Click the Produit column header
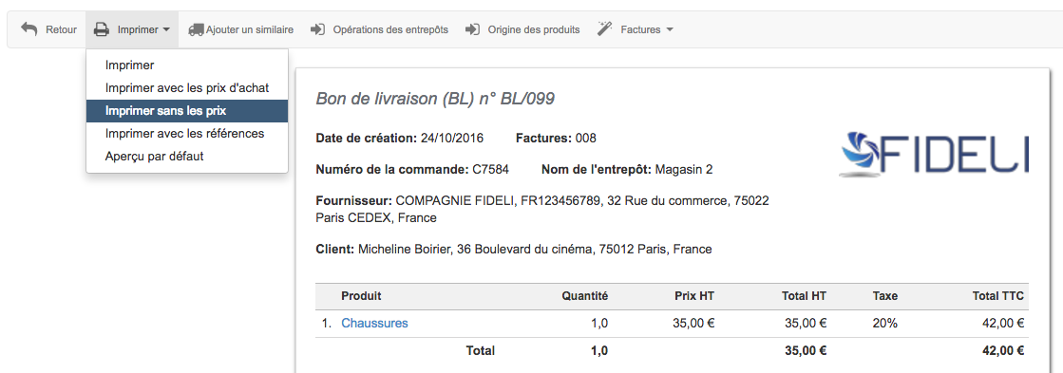Image resolution: width=1063 pixels, height=373 pixels. pos(361,296)
